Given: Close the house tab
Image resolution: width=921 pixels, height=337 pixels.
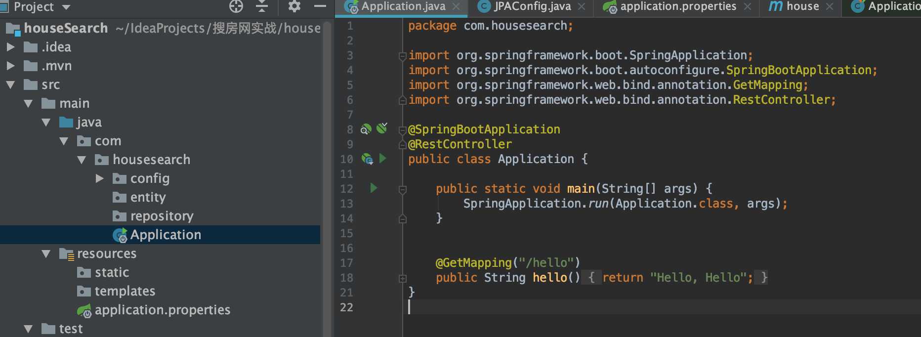Looking at the screenshot, I should click(x=830, y=7).
